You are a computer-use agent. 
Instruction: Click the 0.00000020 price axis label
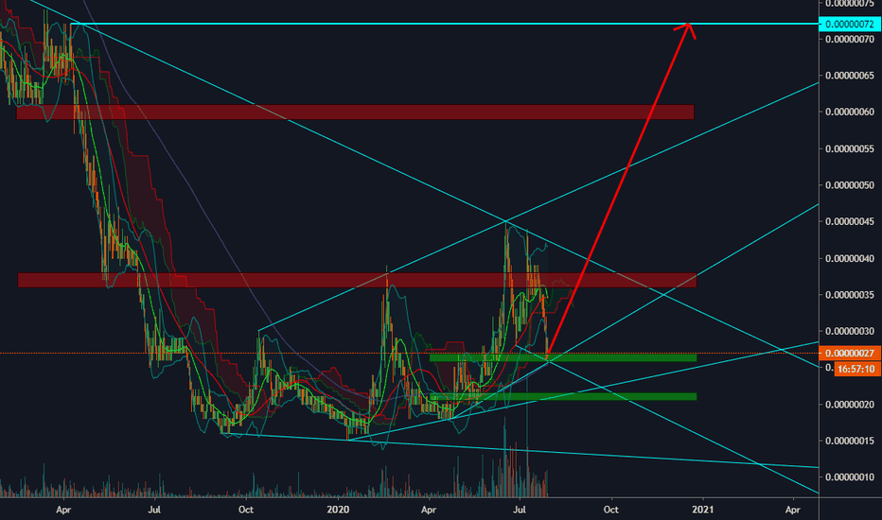tap(850, 405)
